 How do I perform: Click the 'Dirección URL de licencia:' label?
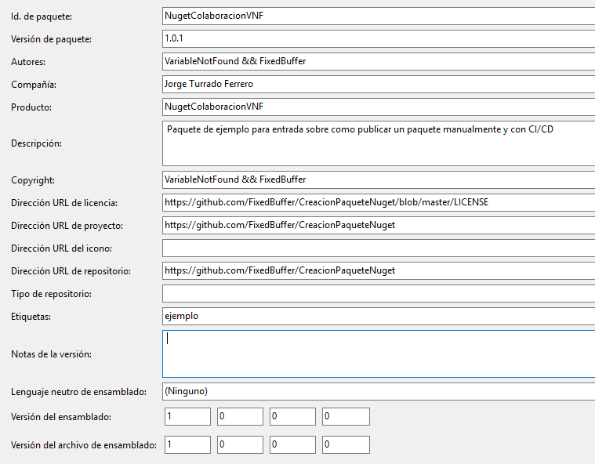pos(64,203)
